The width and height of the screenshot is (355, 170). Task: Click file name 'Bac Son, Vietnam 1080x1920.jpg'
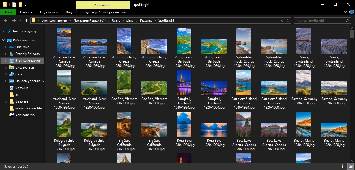click(x=124, y=101)
